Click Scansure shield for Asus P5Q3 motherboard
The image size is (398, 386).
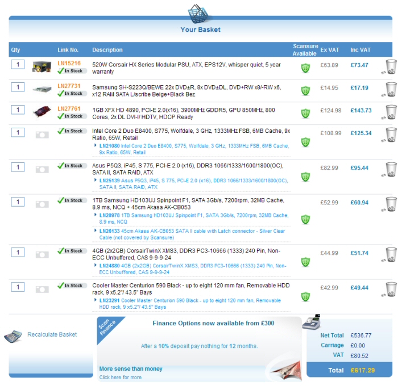[305, 177]
